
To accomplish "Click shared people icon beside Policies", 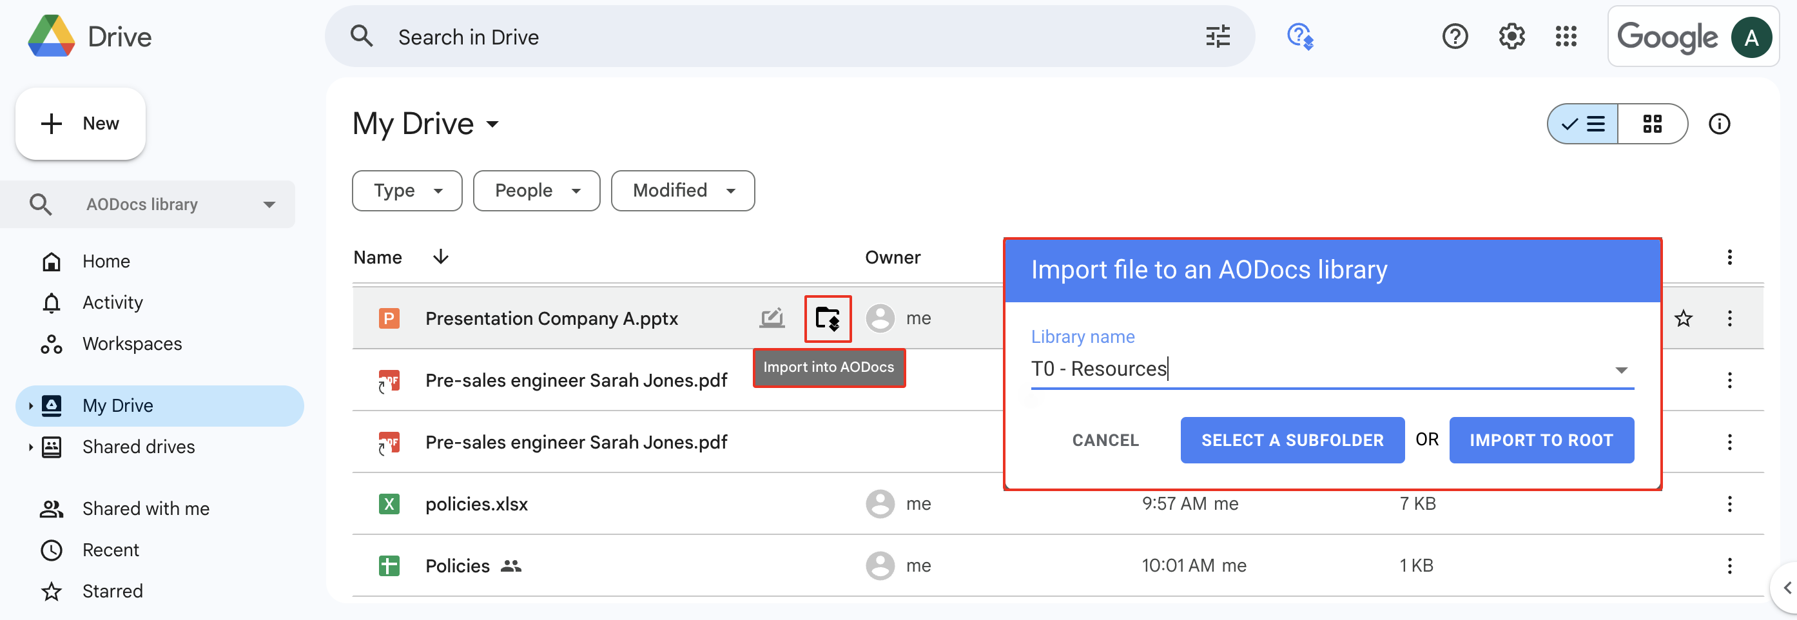I will pyautogui.click(x=511, y=566).
